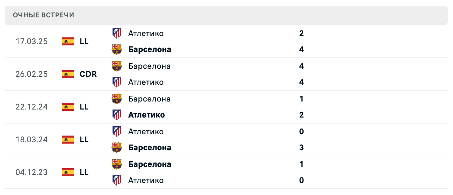Click the Атлетико team name in the 22.12.24 row
This screenshot has width=453, height=195.
click(x=146, y=115)
